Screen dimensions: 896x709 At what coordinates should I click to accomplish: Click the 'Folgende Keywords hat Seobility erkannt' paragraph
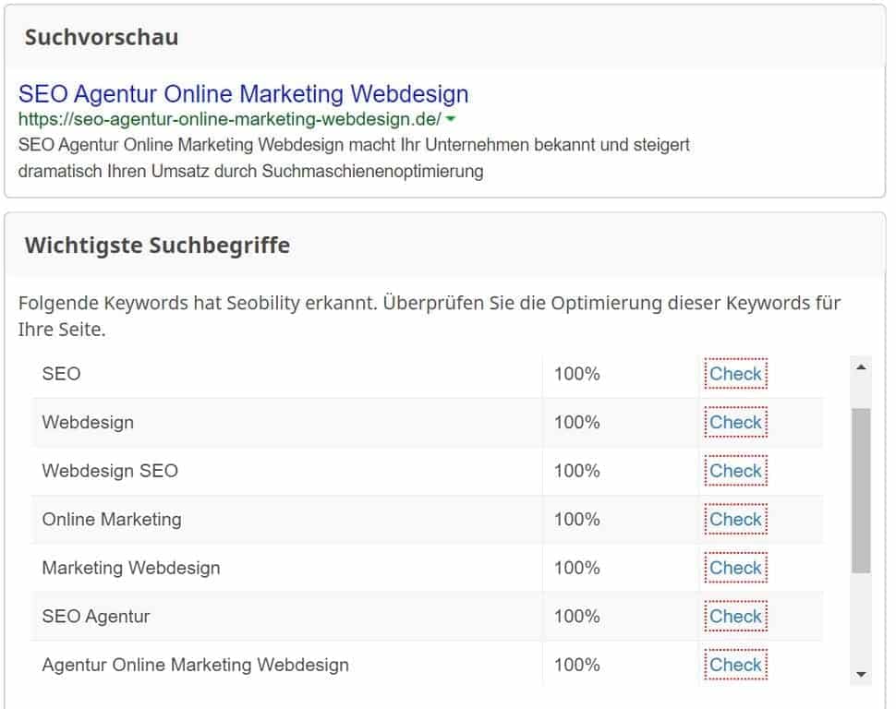(x=430, y=316)
